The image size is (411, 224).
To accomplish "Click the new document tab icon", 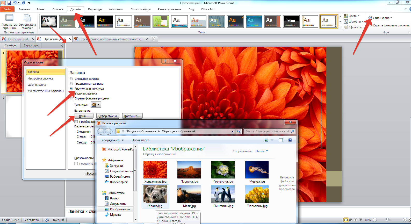I will (154, 39).
